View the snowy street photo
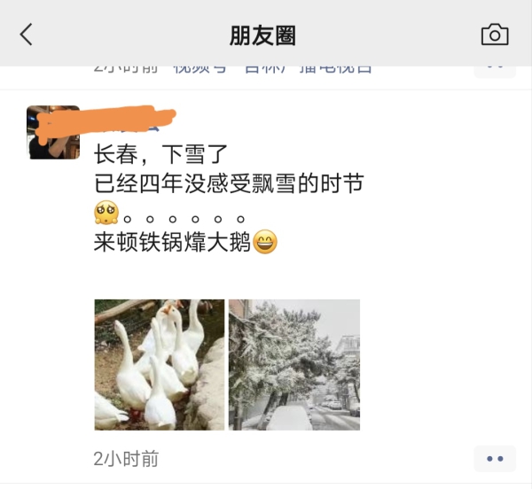This screenshot has height=489, width=532. pyautogui.click(x=294, y=365)
